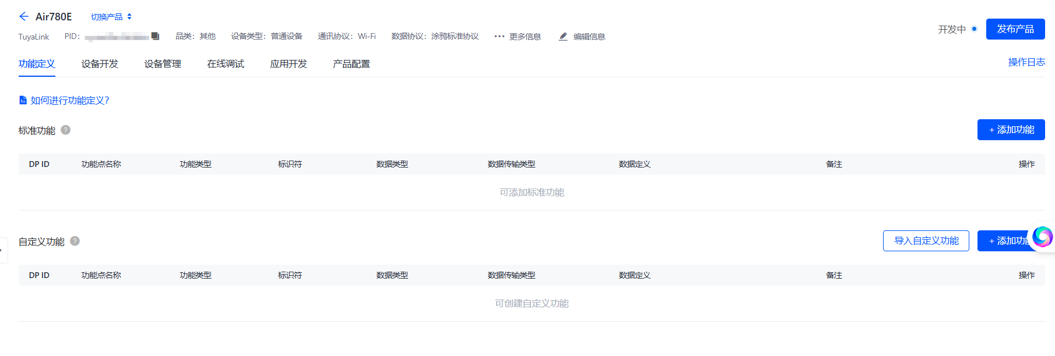Click 数据传输类型 header in 自定义功能 table

tap(511, 275)
